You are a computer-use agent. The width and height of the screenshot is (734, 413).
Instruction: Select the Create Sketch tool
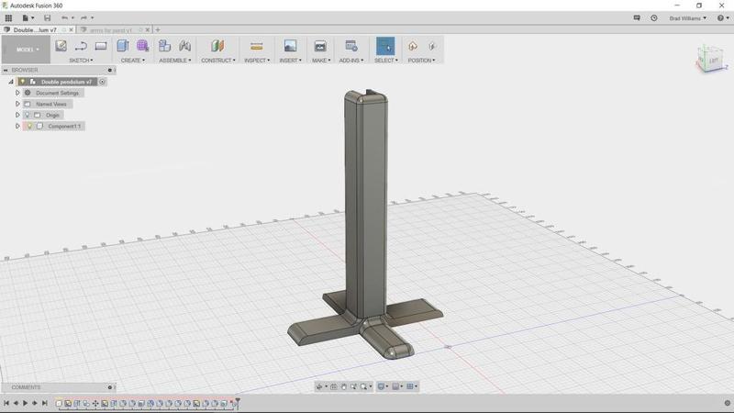[x=61, y=46]
